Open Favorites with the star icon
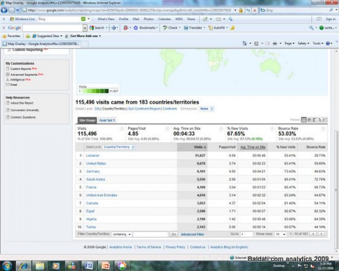 coord(4,36)
